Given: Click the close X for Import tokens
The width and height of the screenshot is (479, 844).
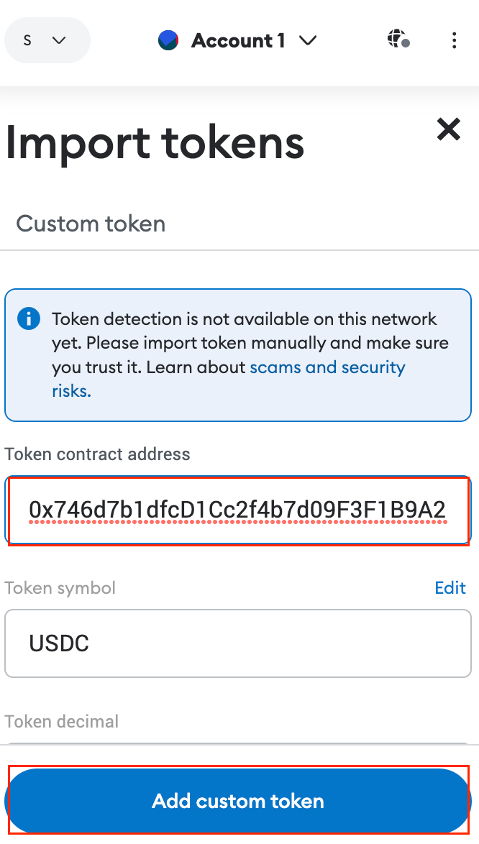Looking at the screenshot, I should tap(448, 129).
